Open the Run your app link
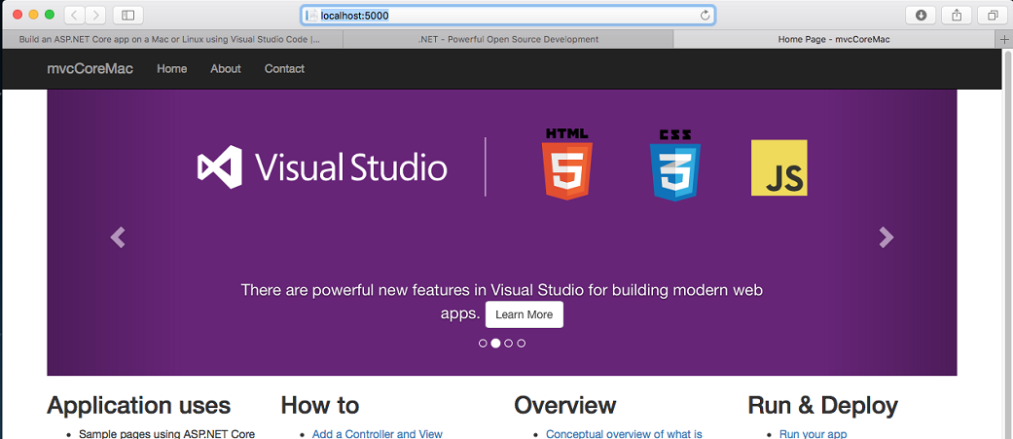The width and height of the screenshot is (1013, 439). (813, 434)
